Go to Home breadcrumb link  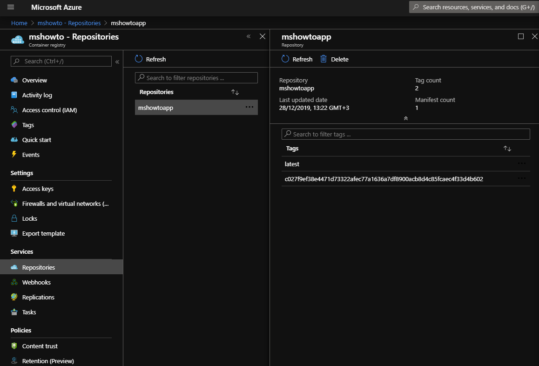[19, 23]
